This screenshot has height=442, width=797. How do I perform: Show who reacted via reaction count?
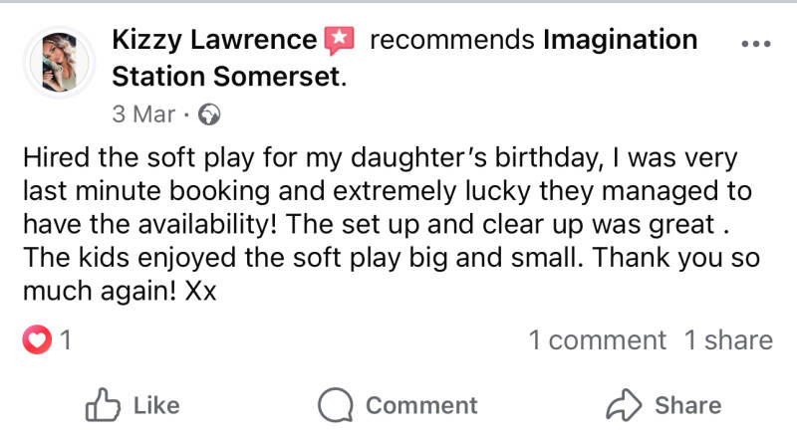coord(66,340)
